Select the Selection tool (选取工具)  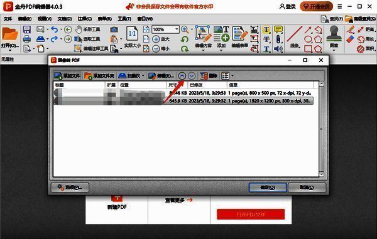pyautogui.click(x=87, y=39)
